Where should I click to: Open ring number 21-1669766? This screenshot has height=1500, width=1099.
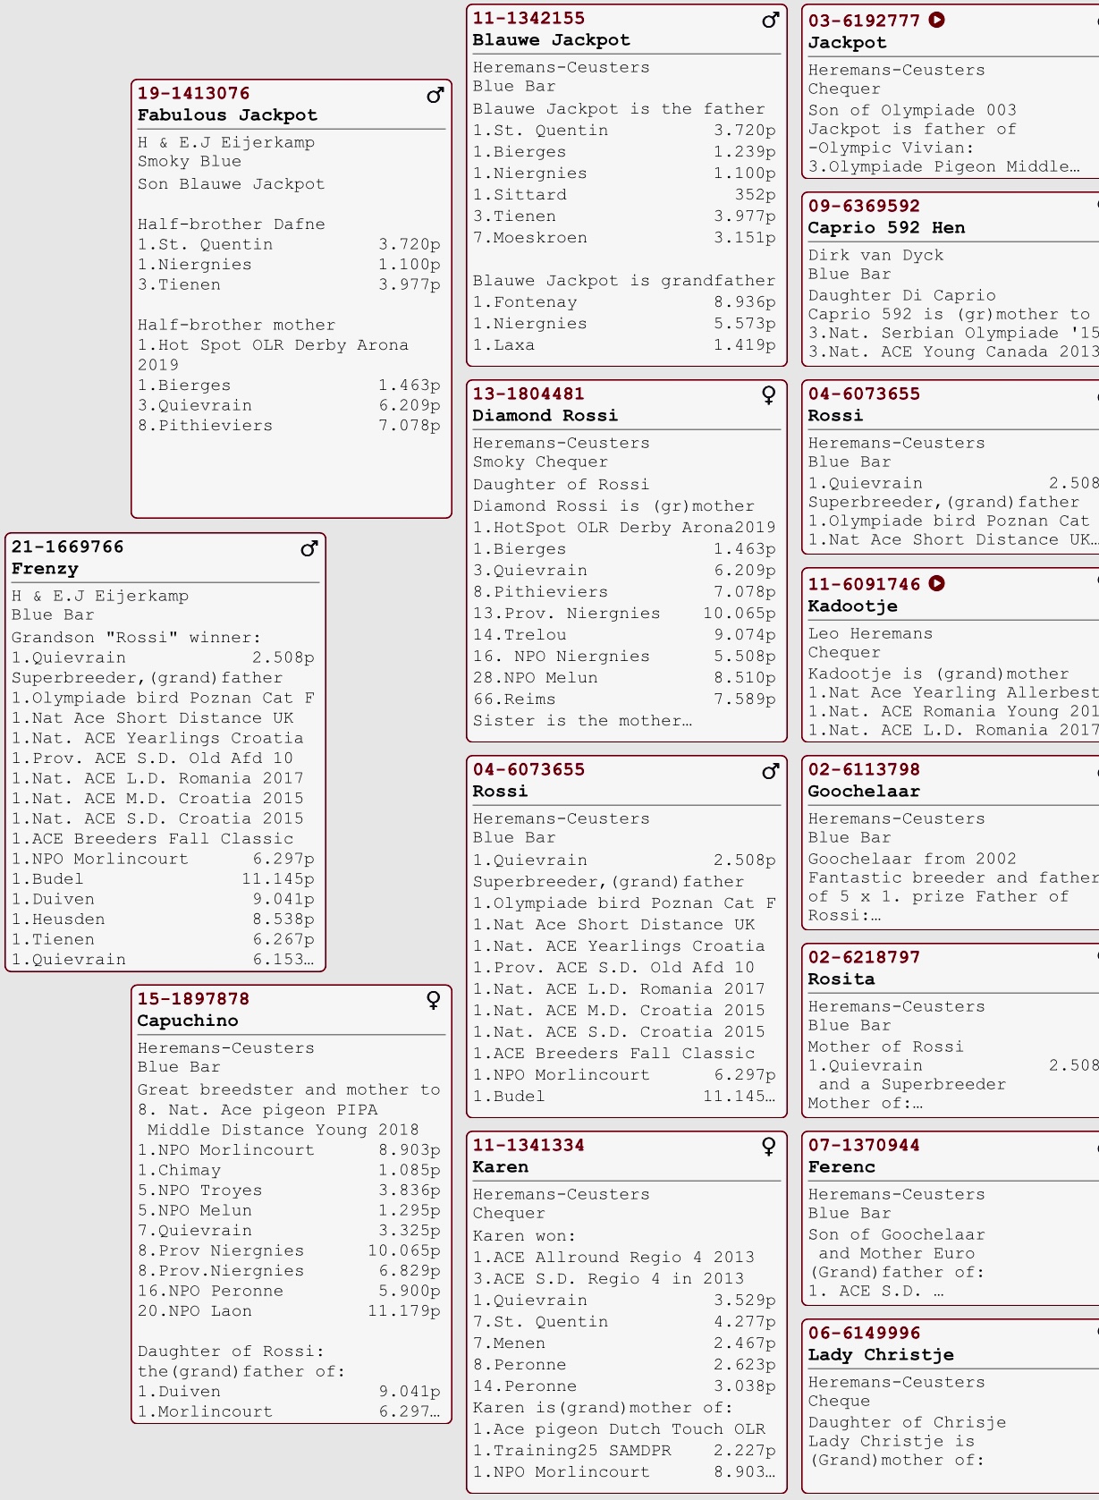67,547
